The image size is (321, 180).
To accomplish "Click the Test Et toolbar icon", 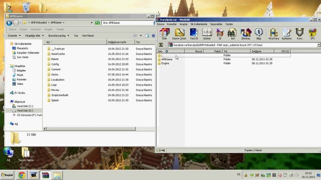I will pos(194,33).
